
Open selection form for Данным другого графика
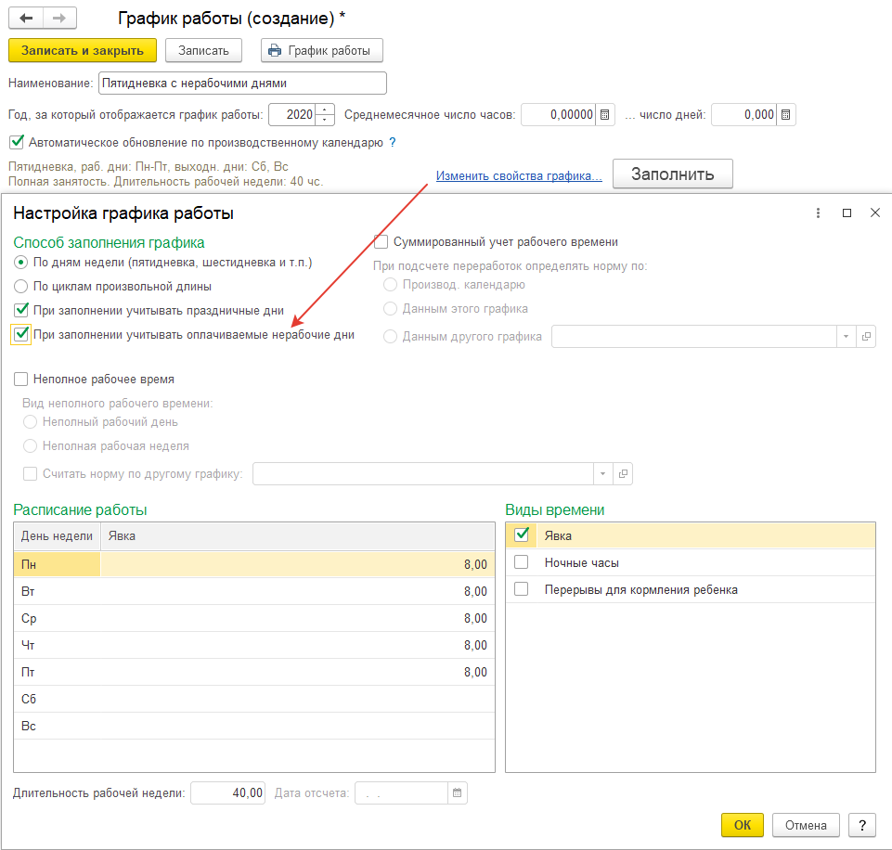(x=865, y=337)
